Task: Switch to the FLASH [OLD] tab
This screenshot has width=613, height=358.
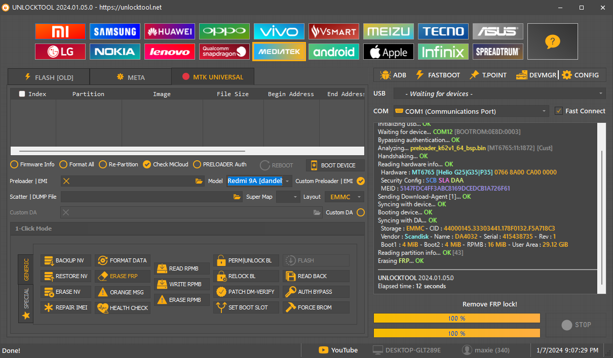Action: tap(49, 77)
